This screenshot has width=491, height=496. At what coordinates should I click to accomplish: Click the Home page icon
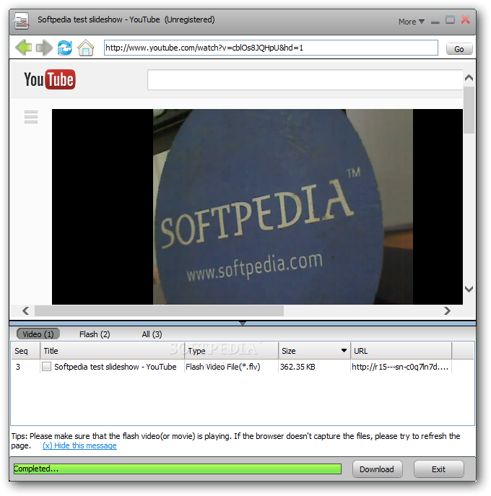86,48
